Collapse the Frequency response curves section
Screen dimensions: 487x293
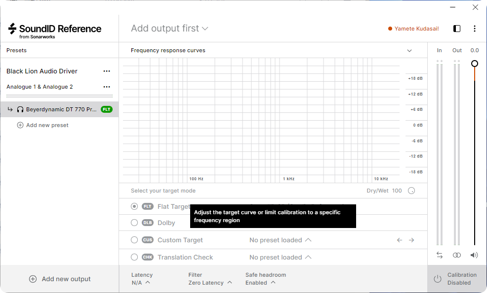click(x=409, y=51)
